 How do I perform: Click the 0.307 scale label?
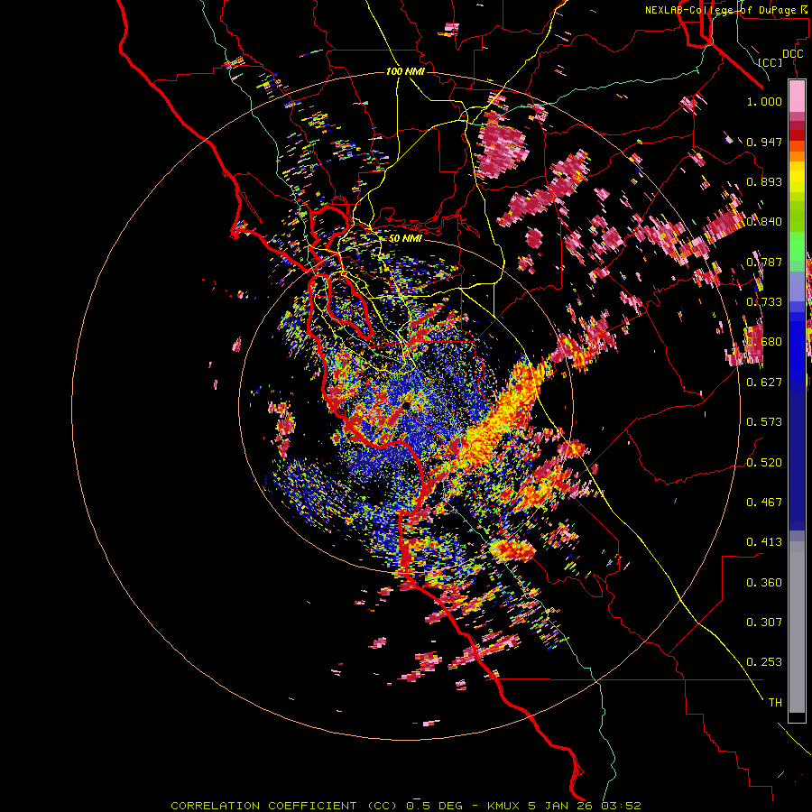(764, 623)
